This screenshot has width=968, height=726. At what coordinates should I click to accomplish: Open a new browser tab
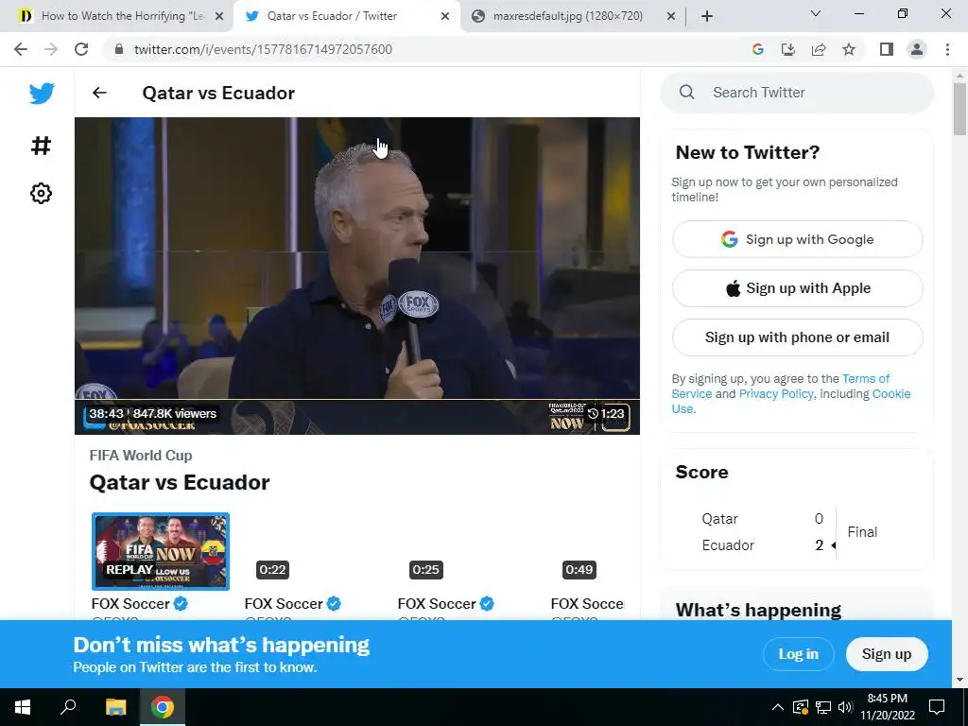tap(707, 16)
